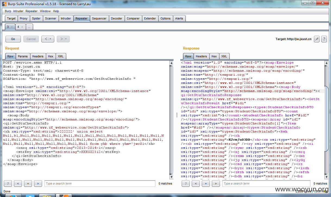
Task: Click scroll-up arrow of response scrollbar
Action: [326, 63]
